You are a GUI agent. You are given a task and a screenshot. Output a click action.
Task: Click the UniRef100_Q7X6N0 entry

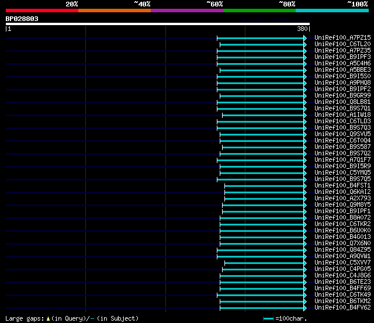click(x=342, y=244)
